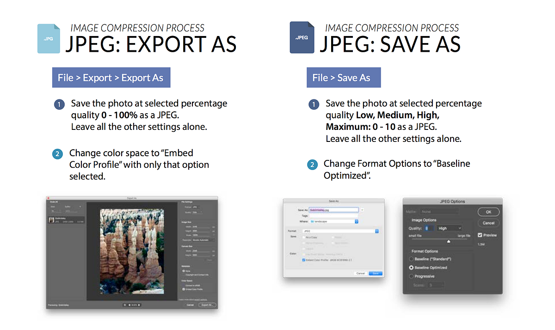
Task: Click Image Size Width field in Export As
Action: tap(201, 227)
